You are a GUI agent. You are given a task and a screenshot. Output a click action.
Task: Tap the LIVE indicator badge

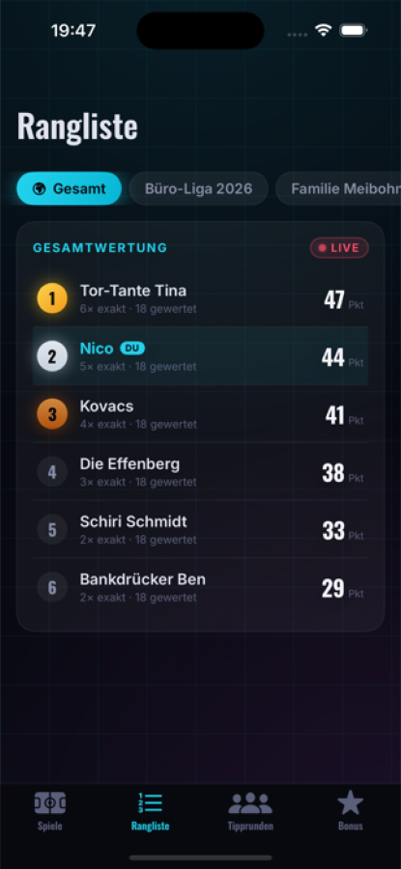339,248
